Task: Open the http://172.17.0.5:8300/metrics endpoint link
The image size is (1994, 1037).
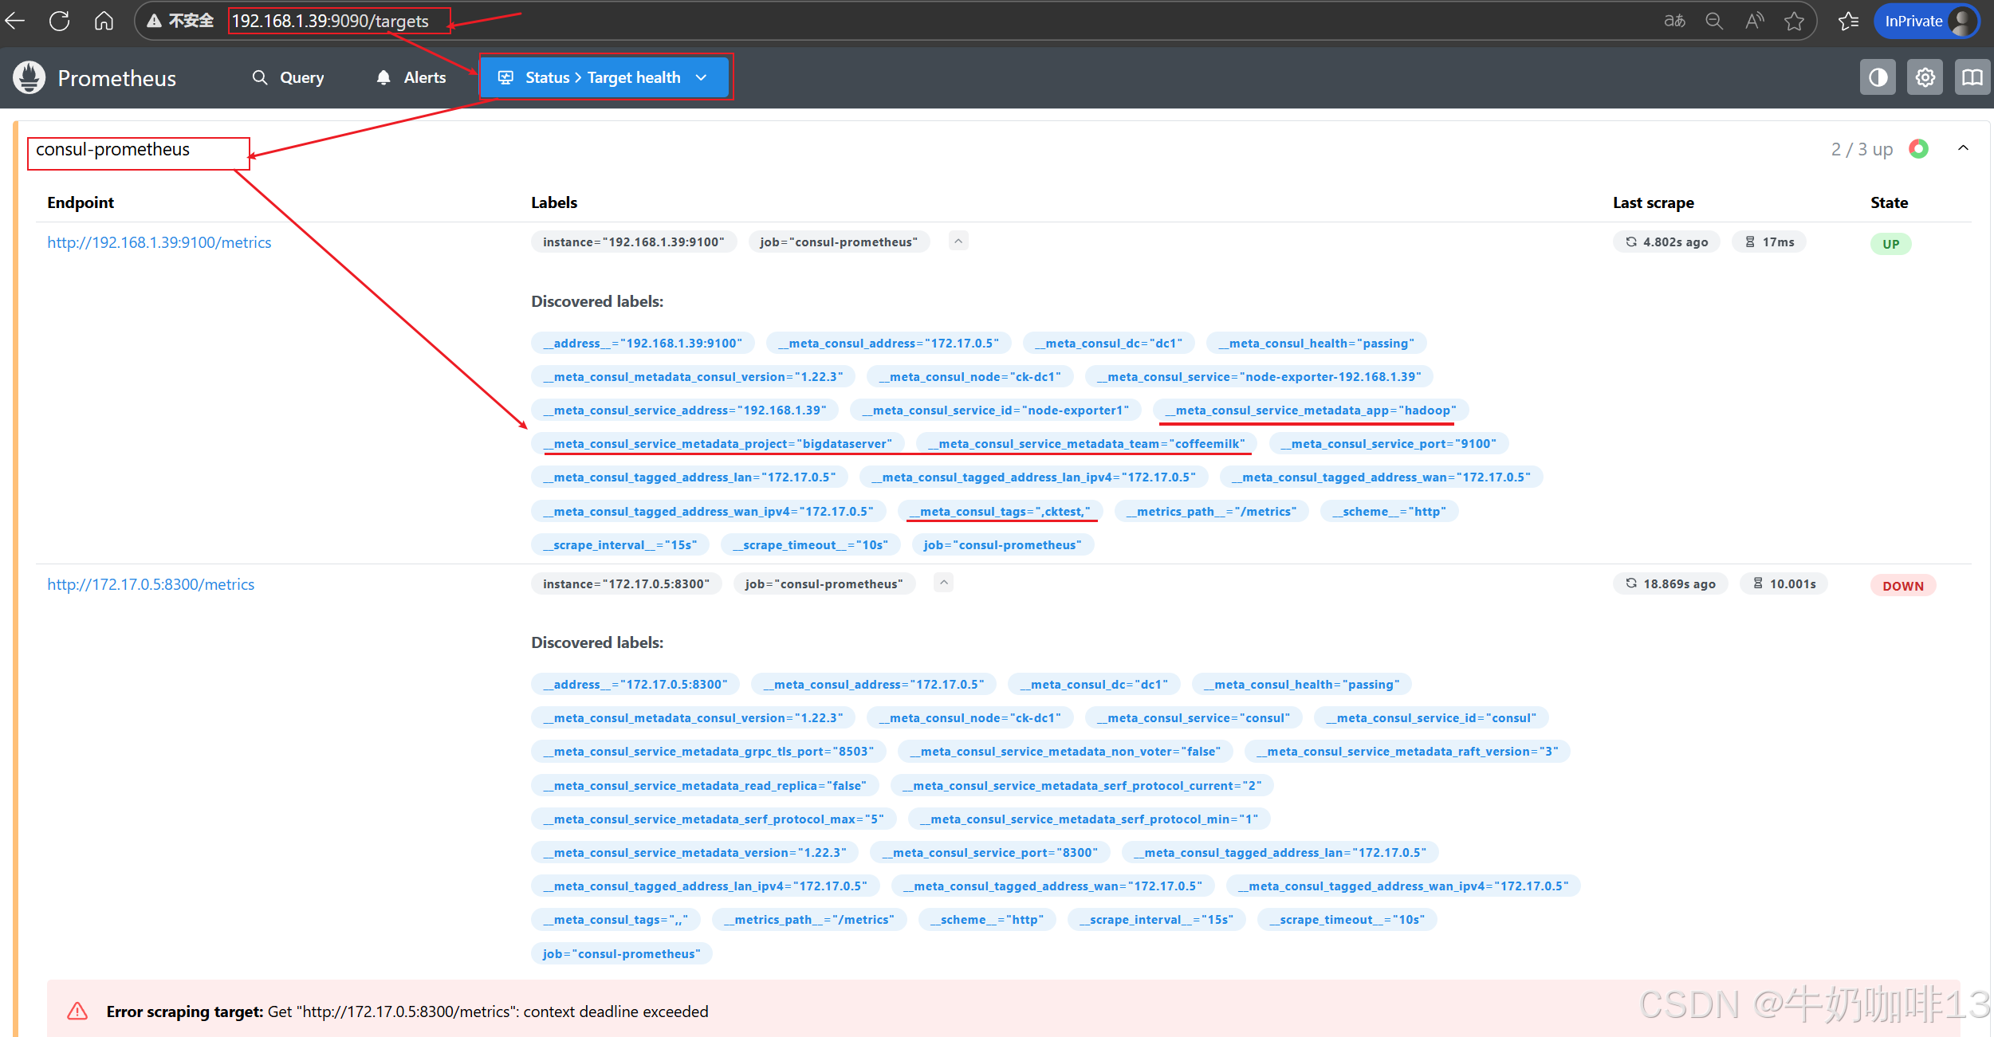Action: (x=151, y=584)
